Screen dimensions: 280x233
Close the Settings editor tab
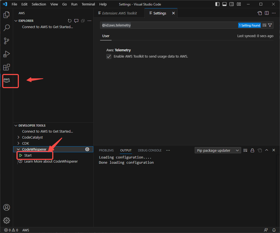coord(173,13)
